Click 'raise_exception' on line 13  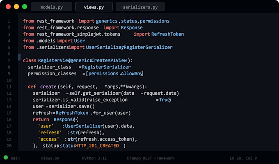click(107, 100)
